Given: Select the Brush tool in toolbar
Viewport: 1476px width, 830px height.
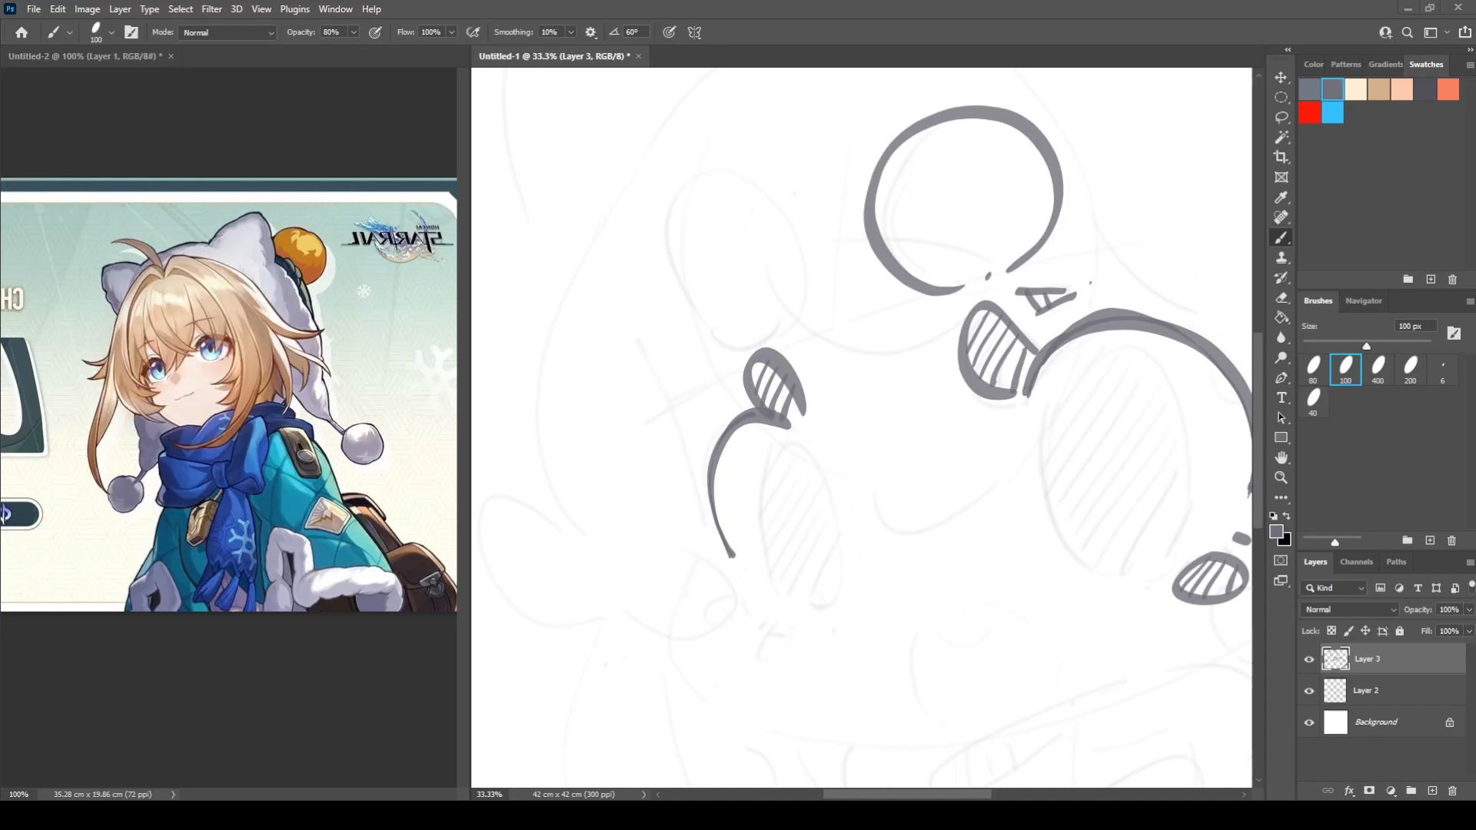Looking at the screenshot, I should (x=1281, y=237).
